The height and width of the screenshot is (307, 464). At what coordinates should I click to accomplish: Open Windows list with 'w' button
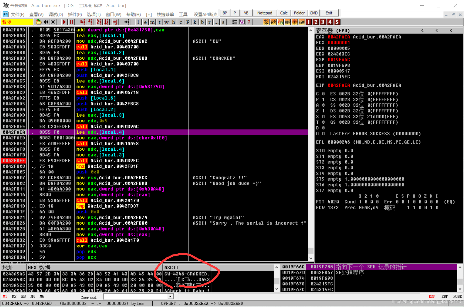pyautogui.click(x=167, y=22)
